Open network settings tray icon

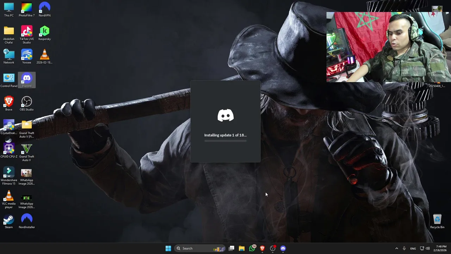pos(422,248)
